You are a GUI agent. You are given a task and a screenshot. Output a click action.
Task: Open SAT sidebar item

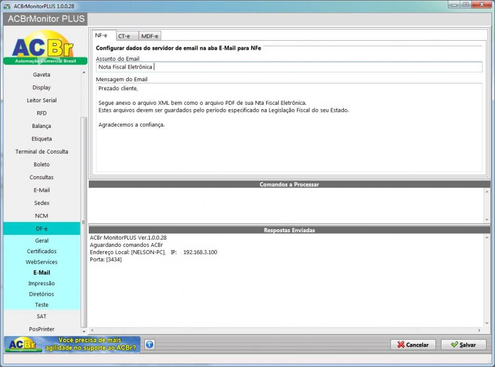41,316
